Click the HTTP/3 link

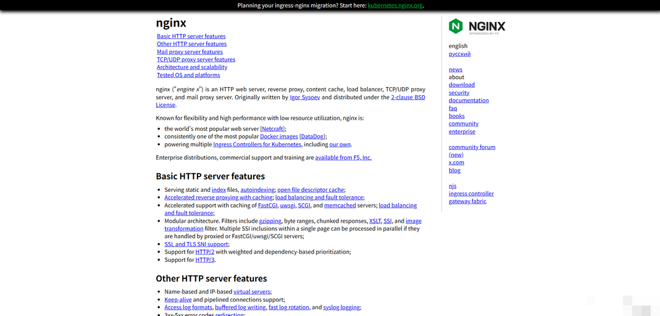point(205,260)
